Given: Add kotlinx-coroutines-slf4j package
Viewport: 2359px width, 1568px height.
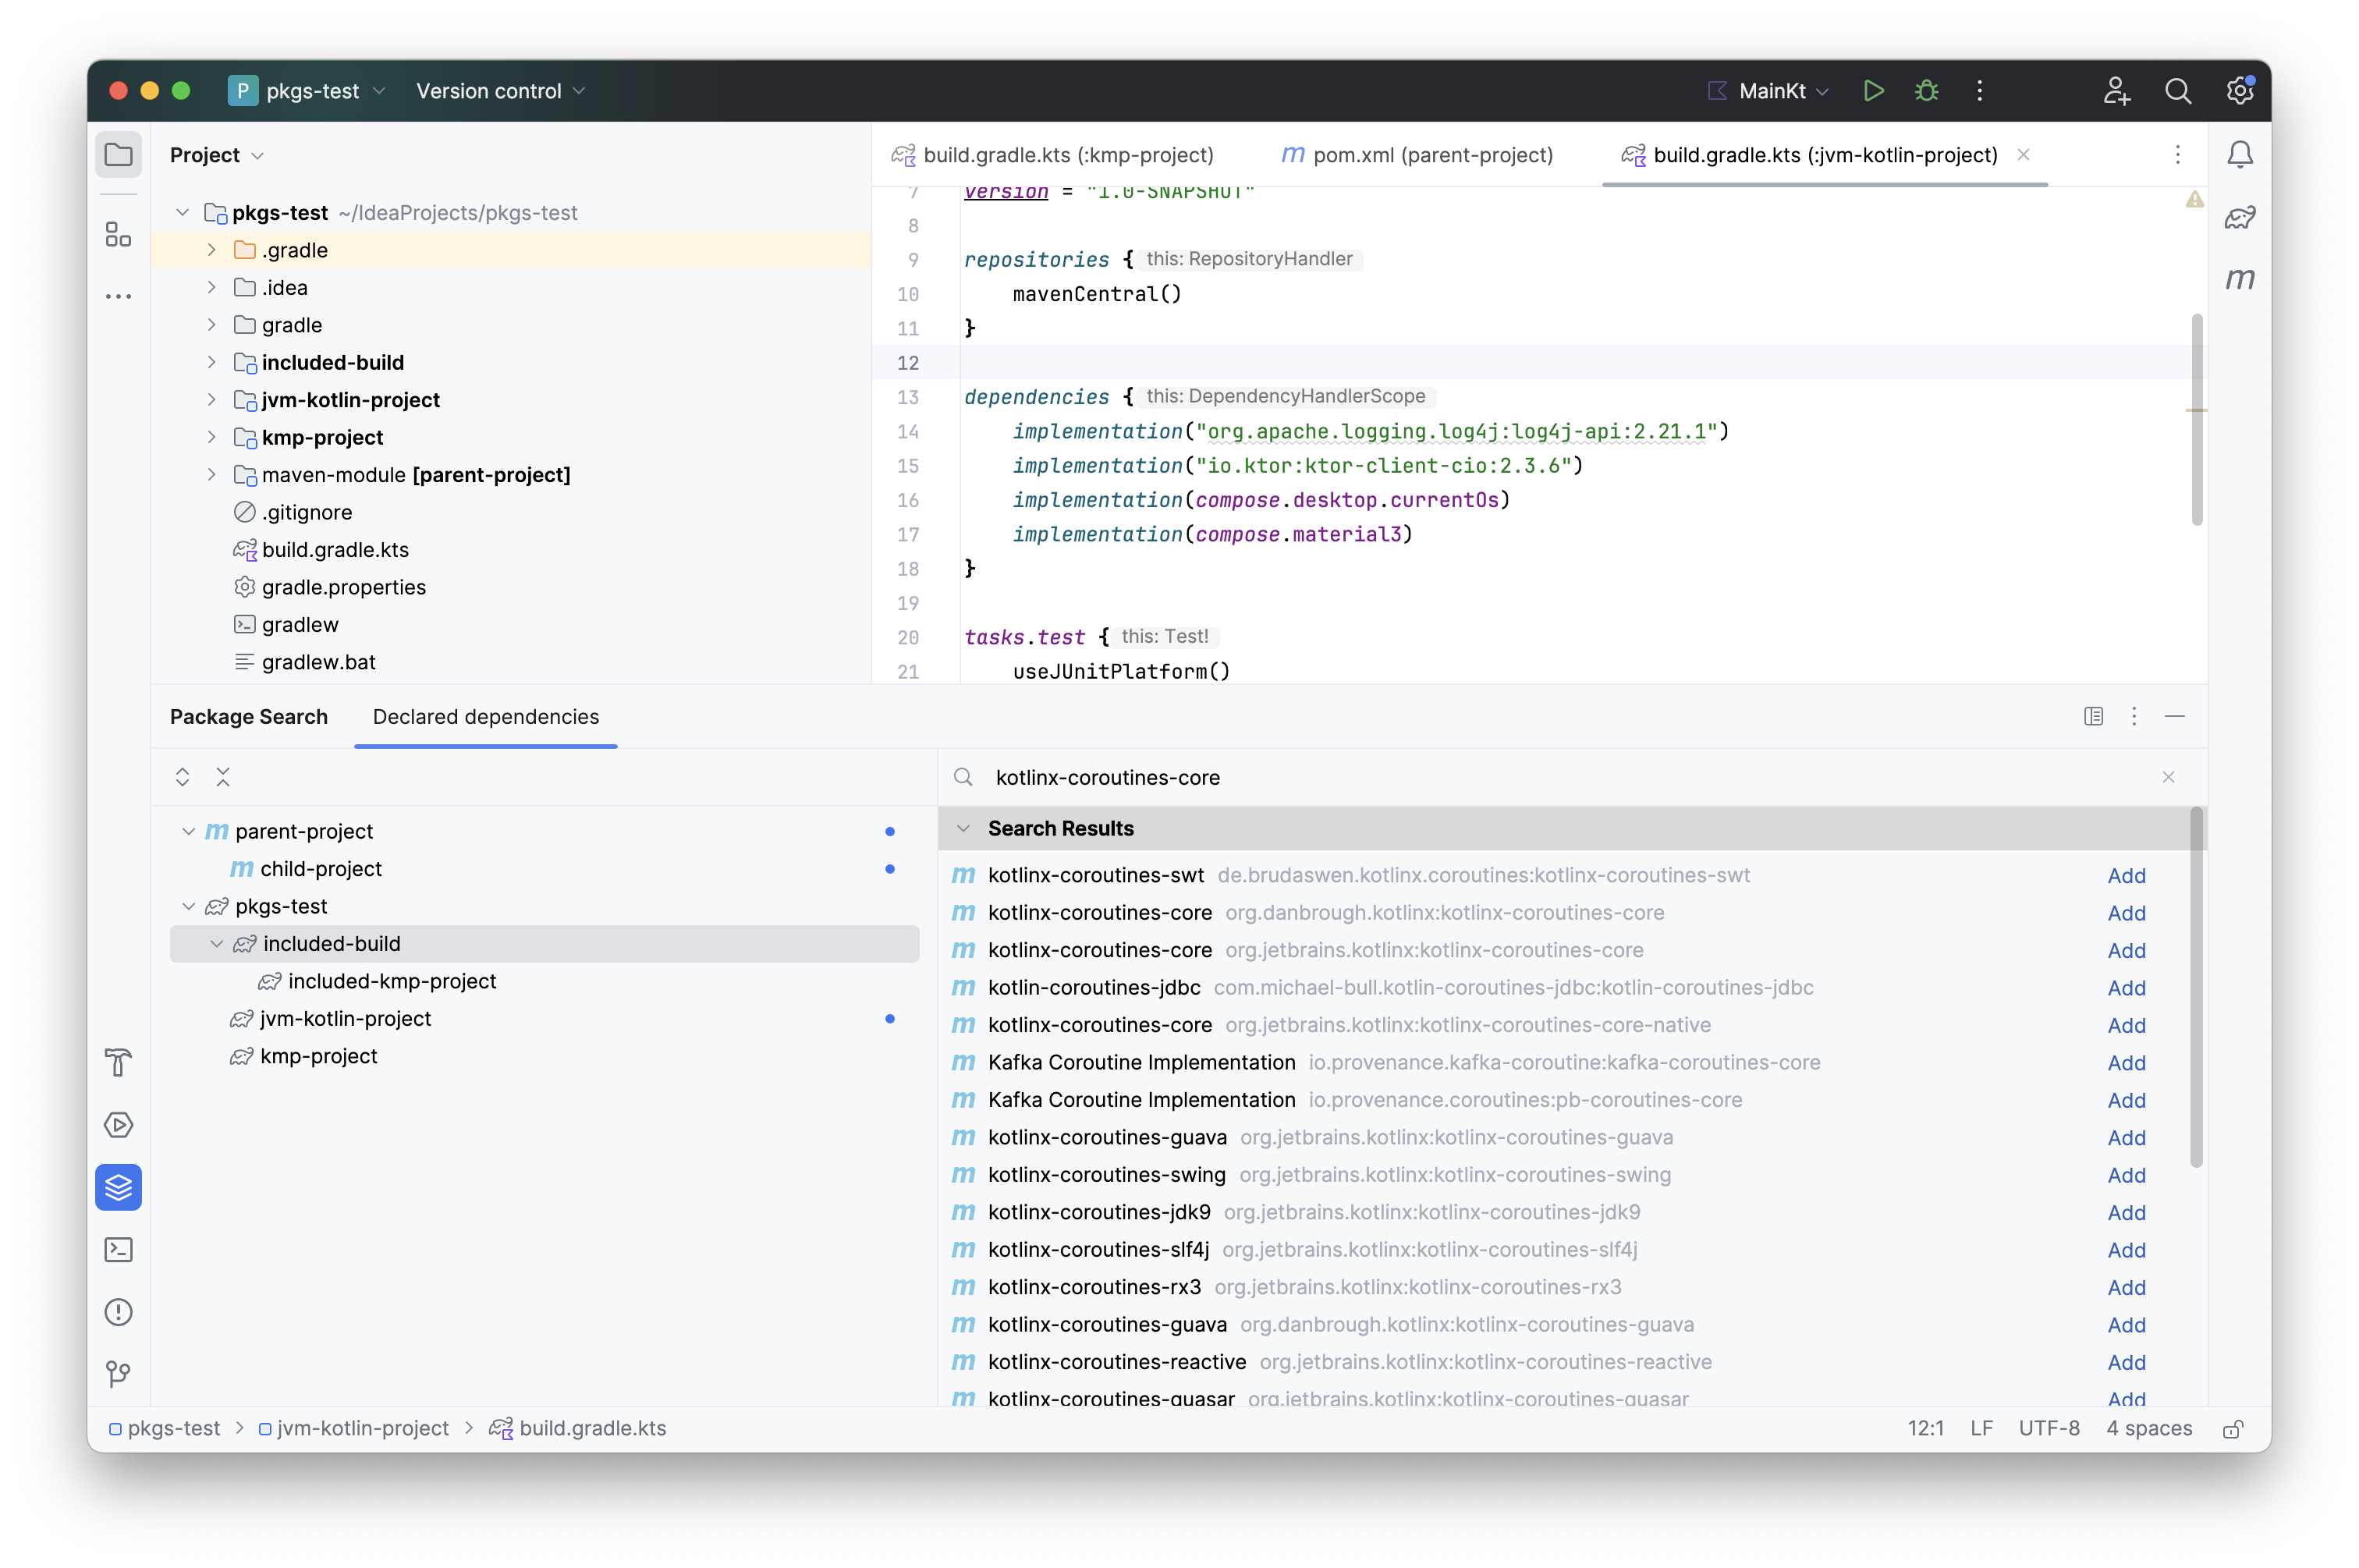Looking at the screenshot, I should click(2126, 1250).
